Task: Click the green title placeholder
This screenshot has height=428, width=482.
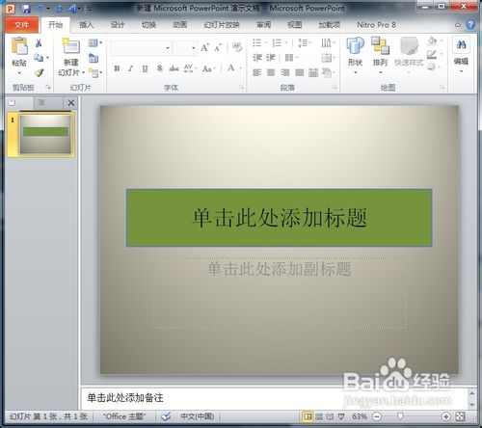Action: (x=279, y=218)
